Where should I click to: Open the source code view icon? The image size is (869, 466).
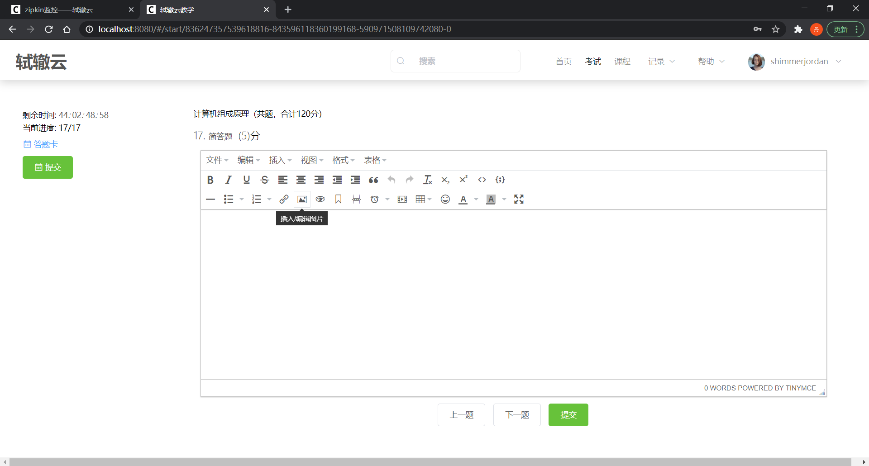point(482,180)
